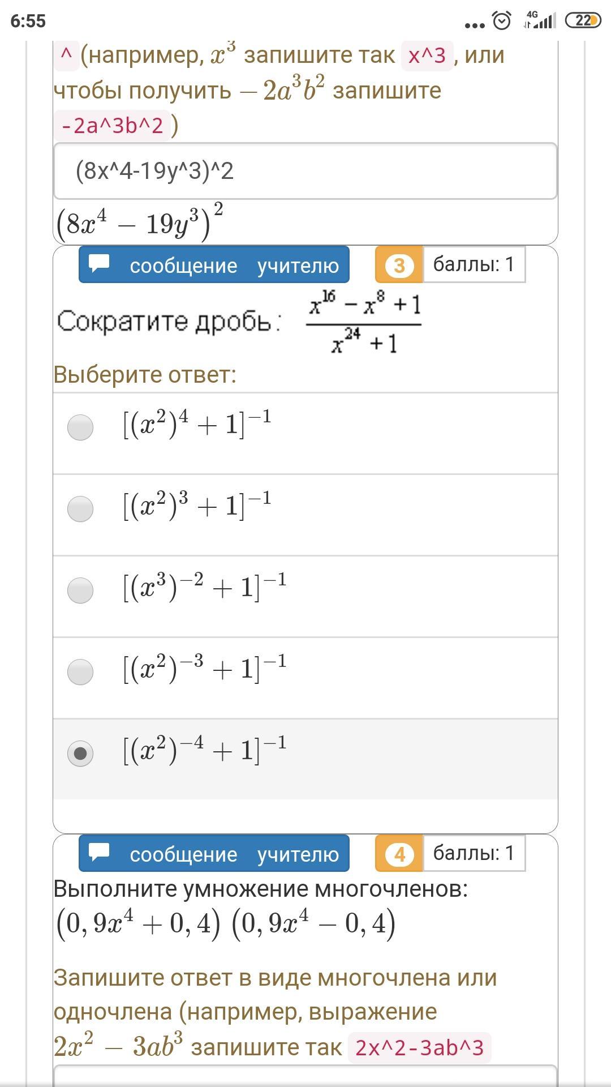Click the x^3 code example
Image resolution: width=611 pixels, height=1087 pixels.
click(x=427, y=55)
